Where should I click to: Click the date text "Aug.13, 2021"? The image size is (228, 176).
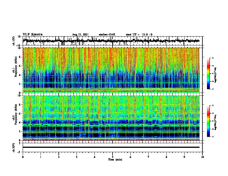80,35
